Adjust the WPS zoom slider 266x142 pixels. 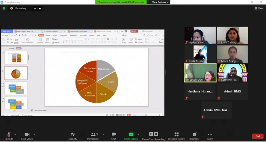tap(146, 115)
